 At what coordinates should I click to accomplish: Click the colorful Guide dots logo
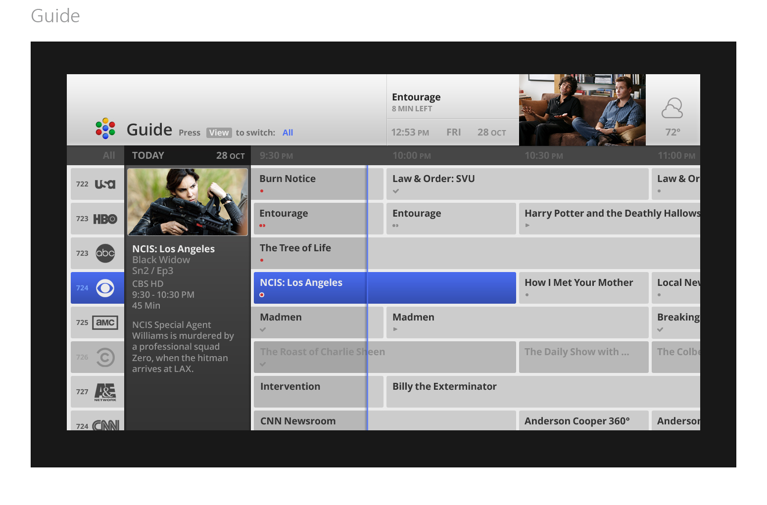tap(105, 129)
